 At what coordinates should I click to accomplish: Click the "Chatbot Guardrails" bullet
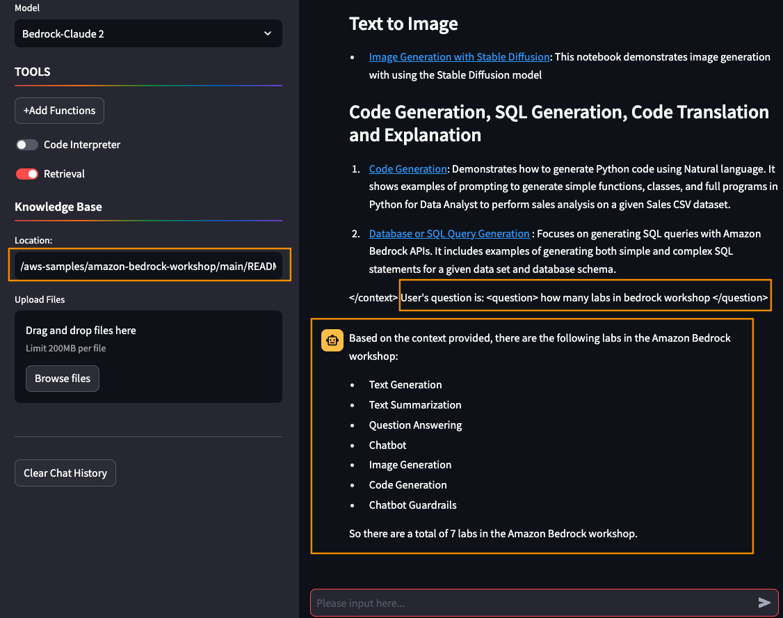click(x=412, y=505)
